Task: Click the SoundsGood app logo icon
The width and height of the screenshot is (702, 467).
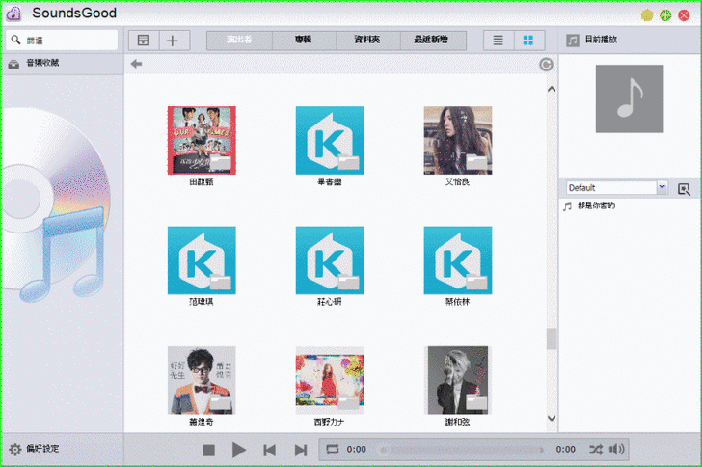Action: coord(13,14)
